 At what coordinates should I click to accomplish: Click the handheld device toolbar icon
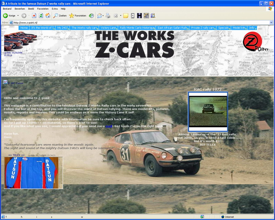tap(133, 15)
